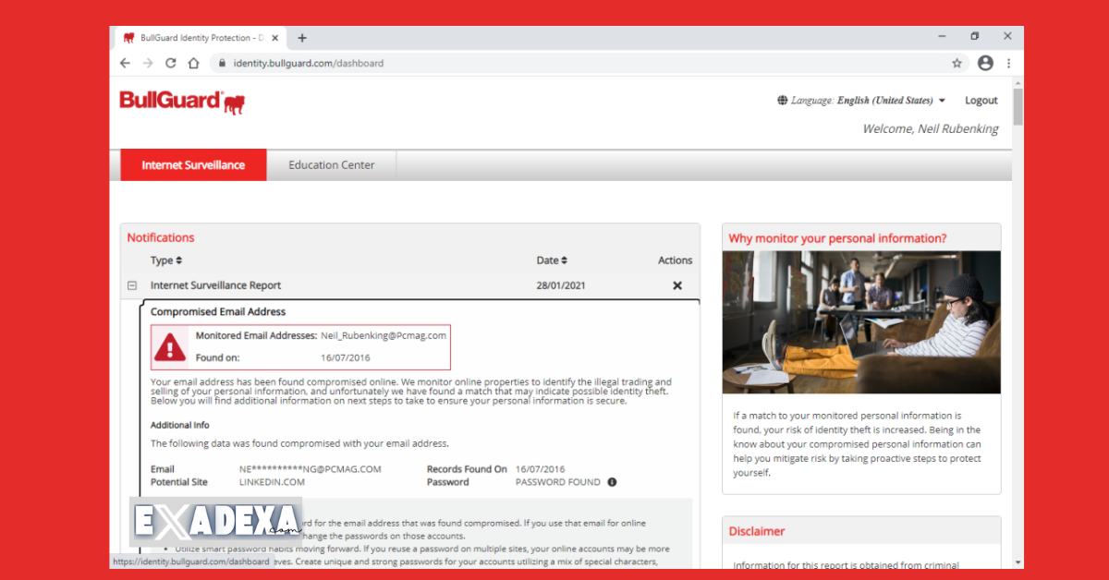Click the Reload page icon
The height and width of the screenshot is (580, 1109).
point(170,63)
